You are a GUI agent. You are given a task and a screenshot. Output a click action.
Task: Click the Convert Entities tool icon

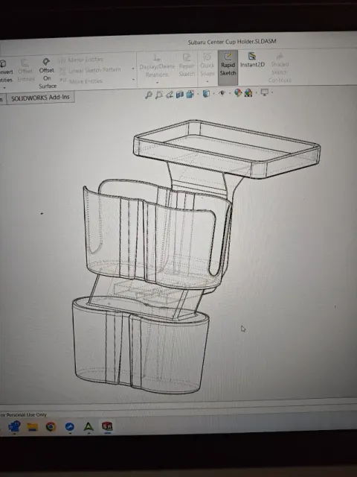pos(3,63)
